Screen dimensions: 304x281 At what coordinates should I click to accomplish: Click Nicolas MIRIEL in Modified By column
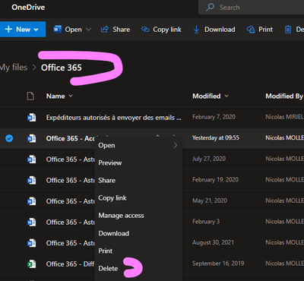pyautogui.click(x=284, y=117)
